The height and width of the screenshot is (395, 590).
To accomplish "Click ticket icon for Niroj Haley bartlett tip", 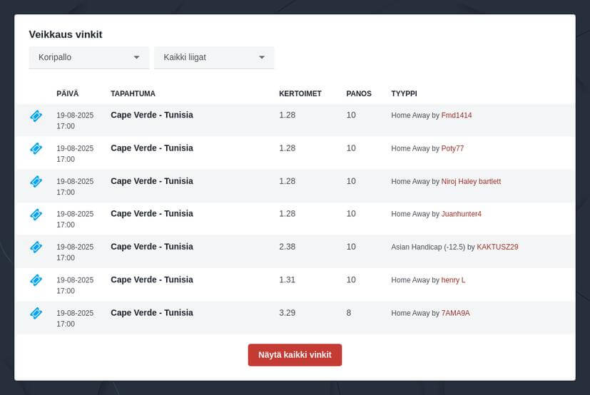I will click(x=36, y=182).
